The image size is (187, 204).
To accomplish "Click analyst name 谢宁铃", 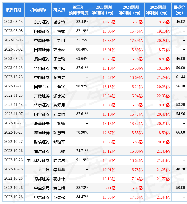I will pos(59,22).
